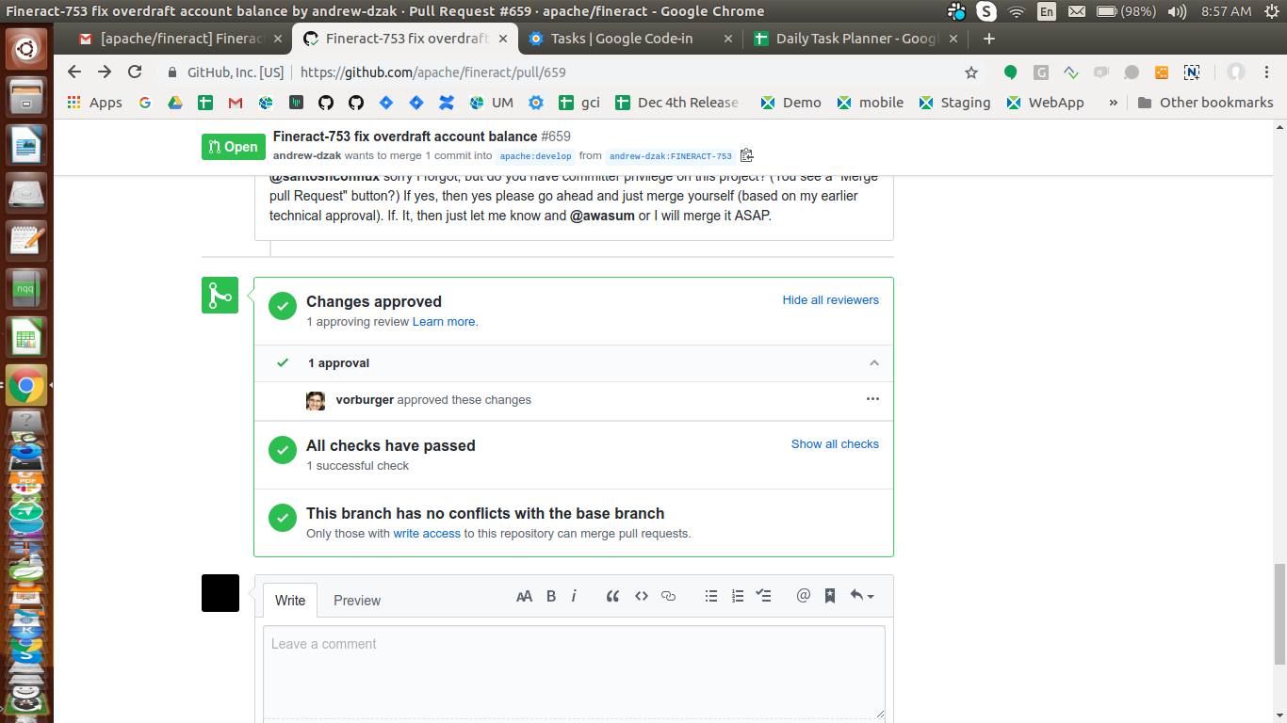The width and height of the screenshot is (1287, 723).
Task: Go forward in browser history
Action: click(x=105, y=72)
